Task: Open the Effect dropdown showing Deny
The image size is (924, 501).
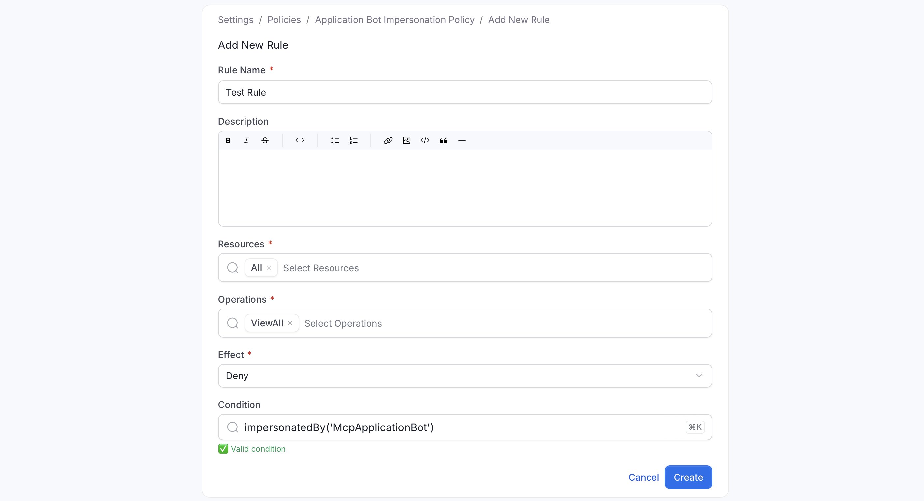Action: tap(465, 376)
